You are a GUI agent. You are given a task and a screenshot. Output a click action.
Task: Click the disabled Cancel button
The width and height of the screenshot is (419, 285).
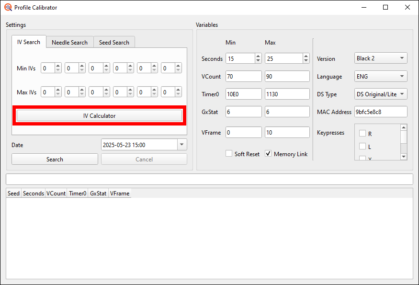point(144,160)
